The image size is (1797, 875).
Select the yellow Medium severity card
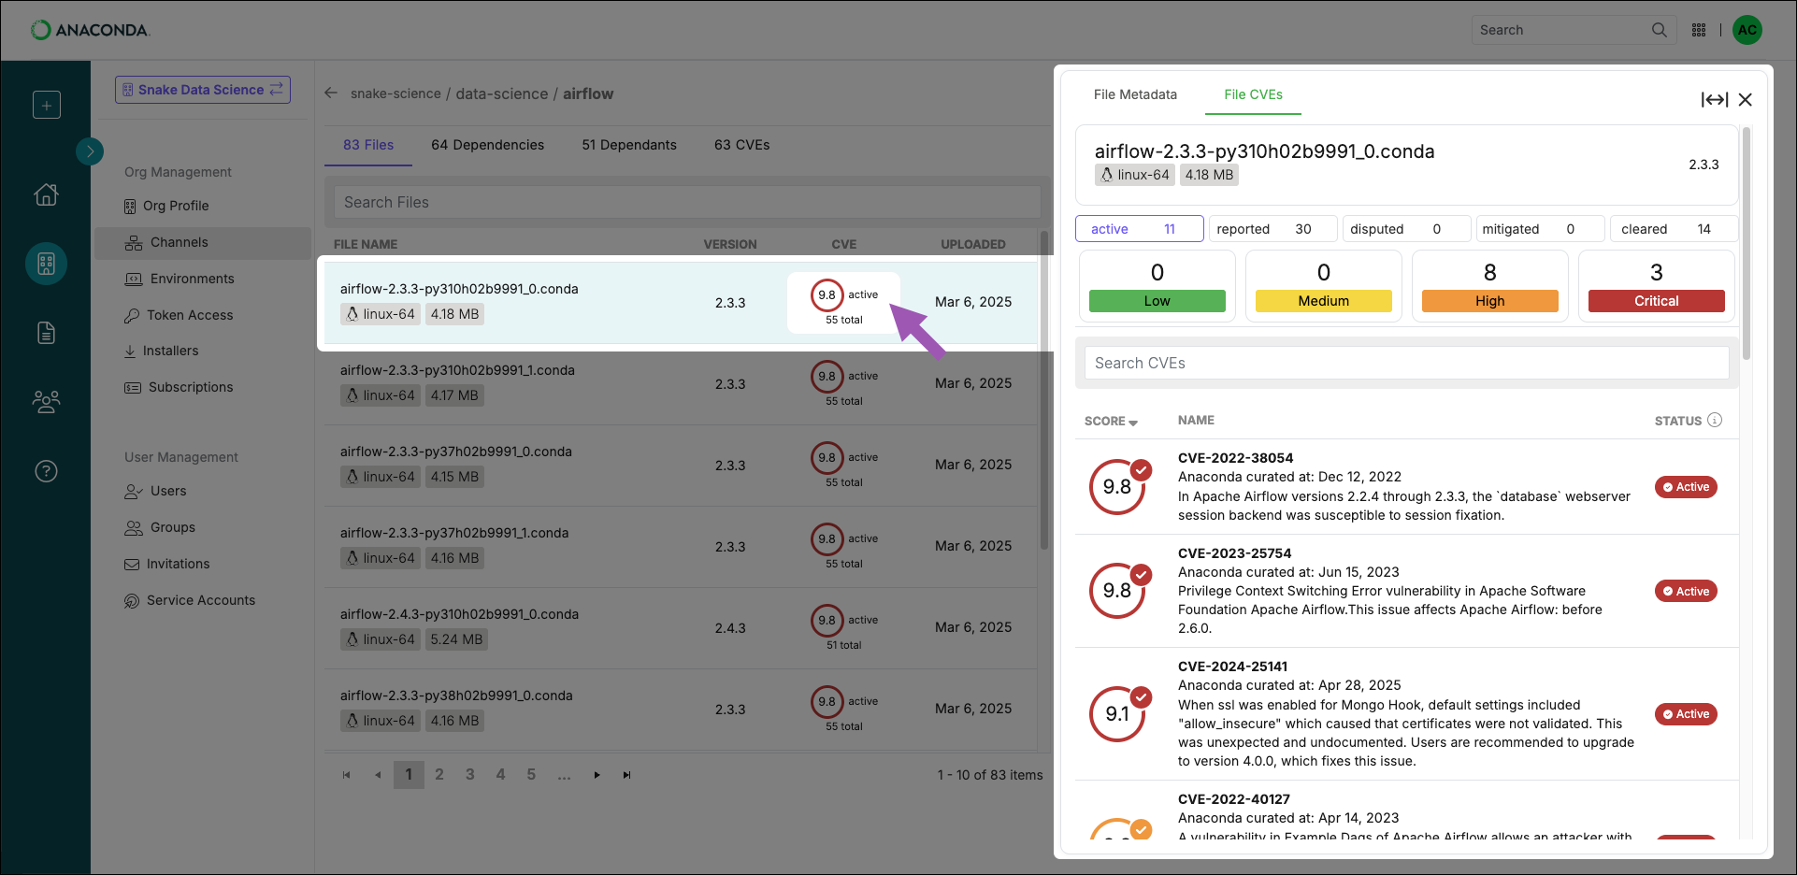click(1324, 286)
